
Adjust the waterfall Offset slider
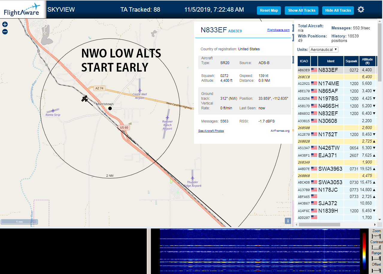(376, 270)
